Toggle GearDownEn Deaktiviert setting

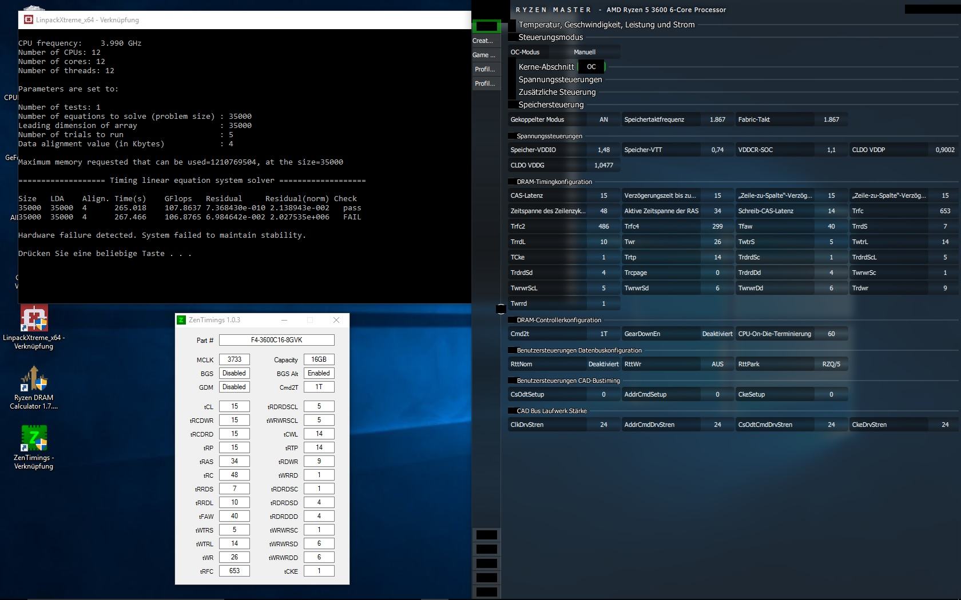pos(717,334)
